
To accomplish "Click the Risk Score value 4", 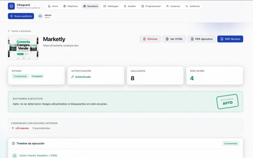I will (192, 78).
